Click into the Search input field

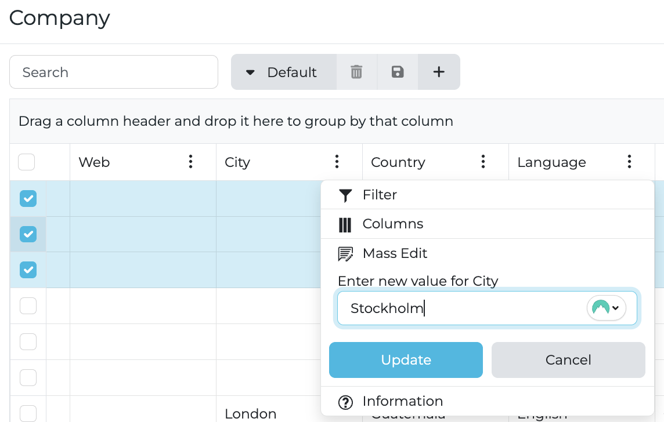[x=114, y=72]
